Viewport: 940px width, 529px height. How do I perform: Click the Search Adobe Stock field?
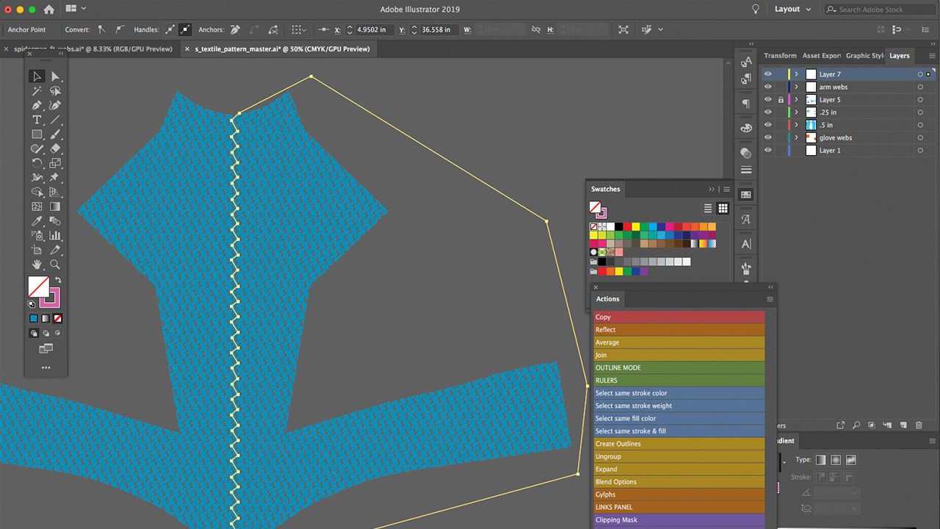(879, 10)
